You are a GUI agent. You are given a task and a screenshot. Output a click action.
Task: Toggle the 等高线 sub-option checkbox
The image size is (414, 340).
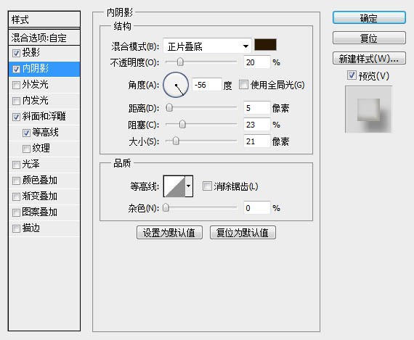26,133
